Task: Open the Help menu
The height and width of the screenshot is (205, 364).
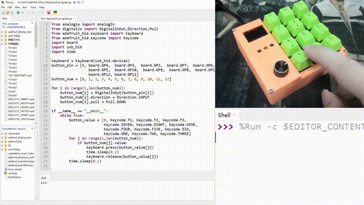Action: [x=42, y=7]
